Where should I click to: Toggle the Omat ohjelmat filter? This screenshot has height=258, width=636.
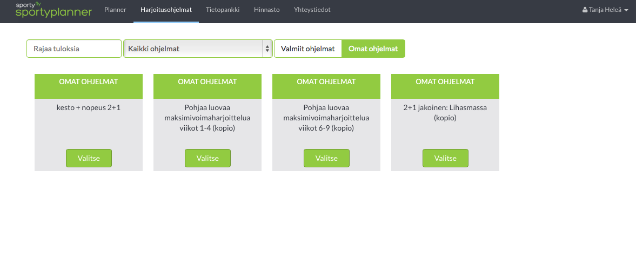373,49
